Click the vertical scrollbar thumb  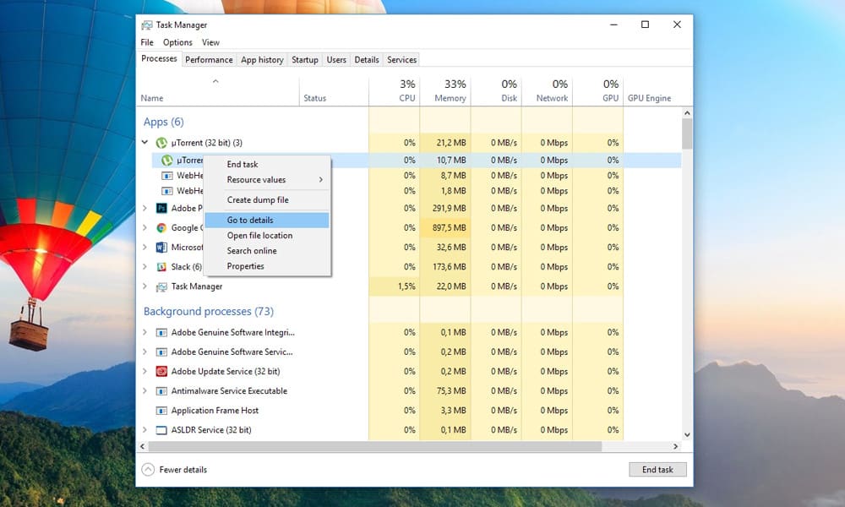[687, 134]
